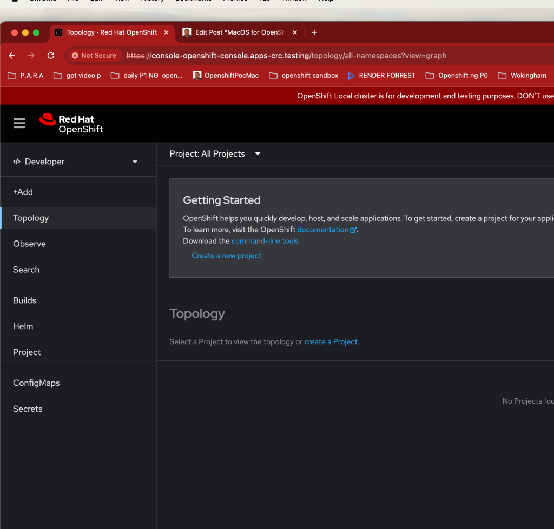Viewport: 554px width, 529px height.
Task: Go back with the browser back arrow
Action: click(12, 56)
